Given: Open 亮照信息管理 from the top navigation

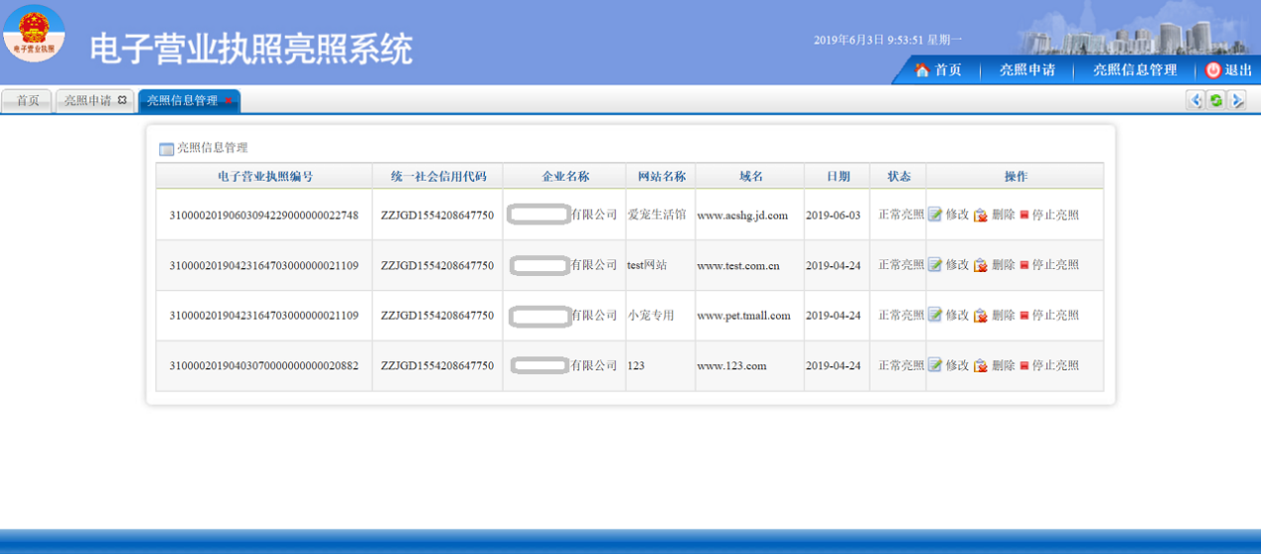Looking at the screenshot, I should point(1134,70).
